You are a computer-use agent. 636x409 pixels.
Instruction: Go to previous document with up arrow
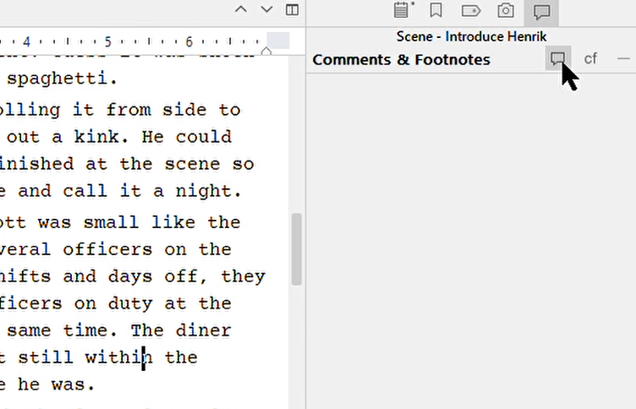pyautogui.click(x=241, y=9)
